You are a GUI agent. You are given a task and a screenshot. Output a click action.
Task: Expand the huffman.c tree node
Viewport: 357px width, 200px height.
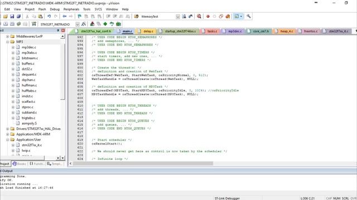[13, 86]
